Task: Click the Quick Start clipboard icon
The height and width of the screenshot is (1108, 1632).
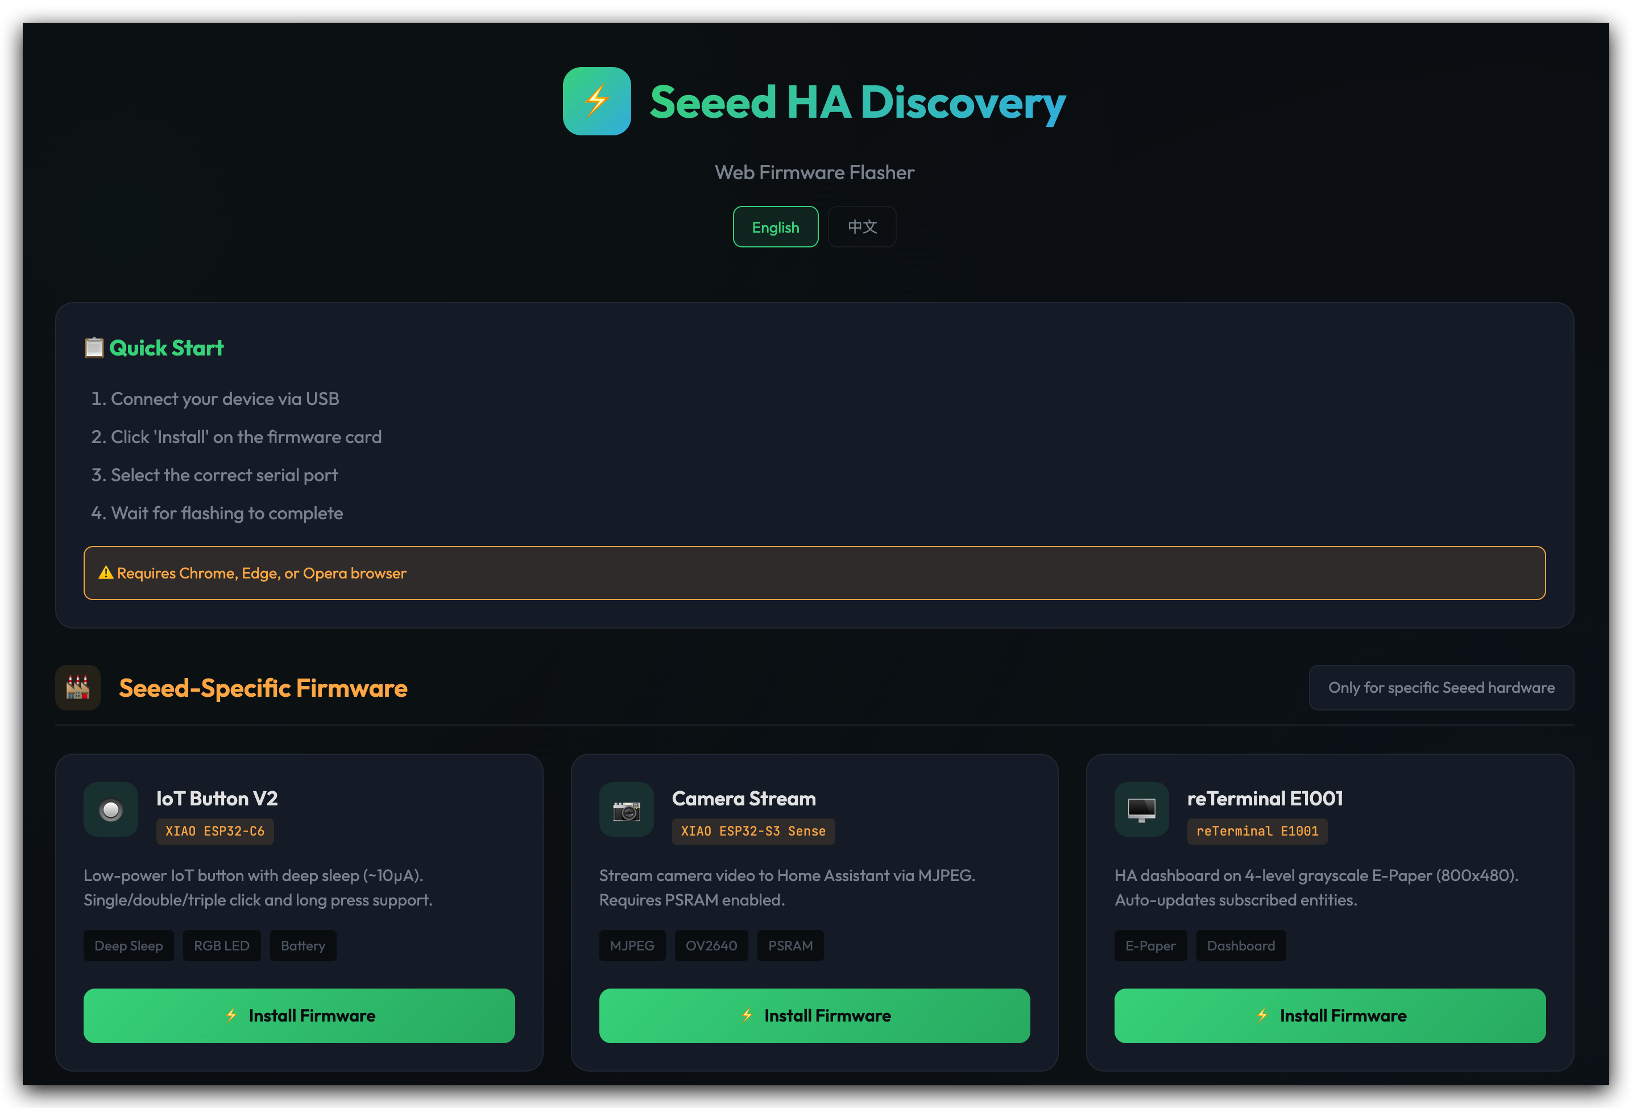Action: click(x=94, y=348)
